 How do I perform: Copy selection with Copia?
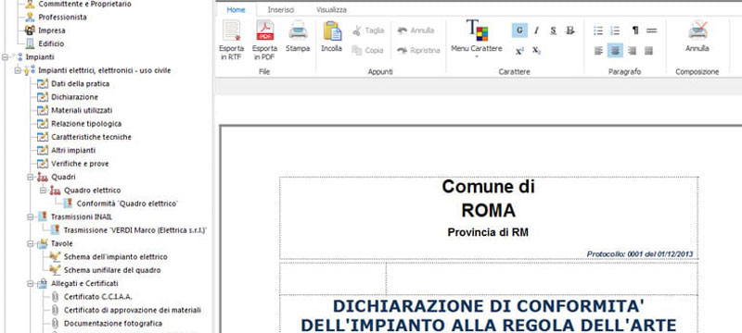pos(367,51)
